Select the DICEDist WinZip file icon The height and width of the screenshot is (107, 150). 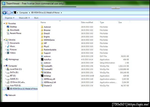click(x=42, y=72)
